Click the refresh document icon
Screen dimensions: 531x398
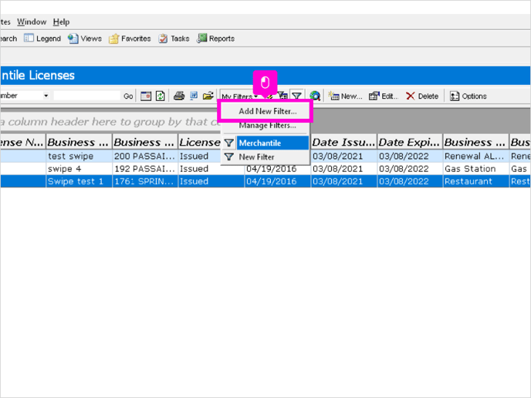[x=161, y=96]
